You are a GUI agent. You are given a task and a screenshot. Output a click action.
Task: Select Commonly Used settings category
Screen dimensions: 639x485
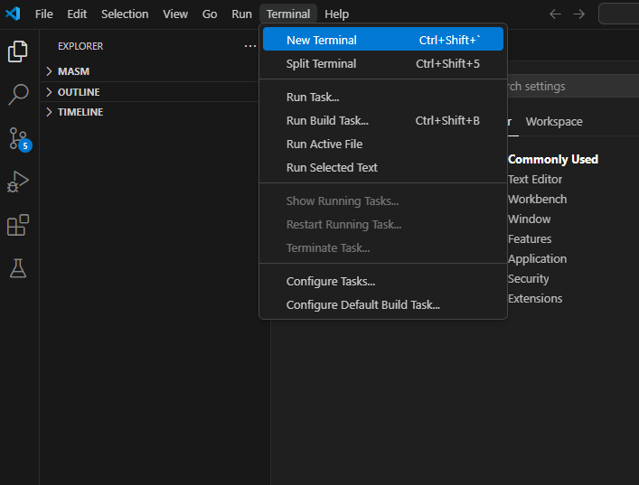click(x=553, y=159)
